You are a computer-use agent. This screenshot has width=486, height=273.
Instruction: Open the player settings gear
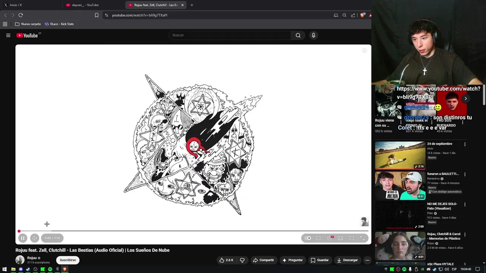pyautogui.click(x=330, y=238)
